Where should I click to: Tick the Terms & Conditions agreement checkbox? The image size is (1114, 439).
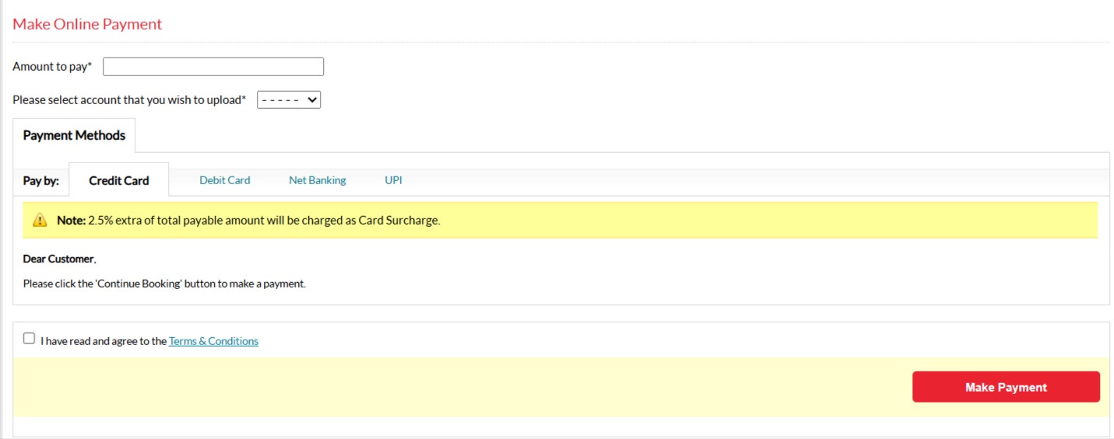[30, 339]
